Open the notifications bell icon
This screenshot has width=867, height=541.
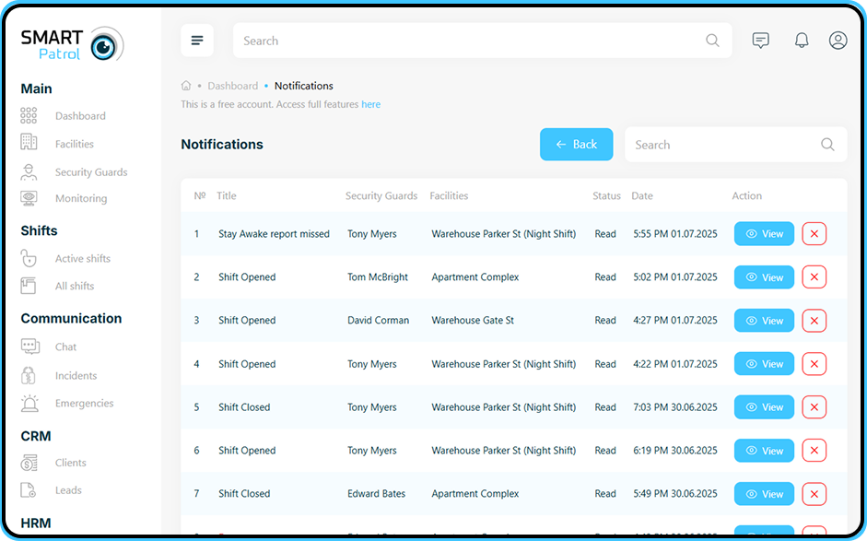802,41
